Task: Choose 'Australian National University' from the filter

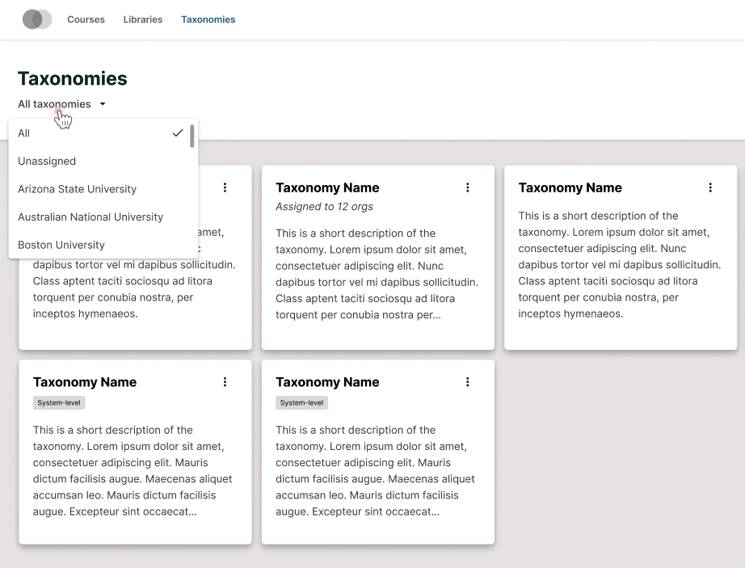Action: [90, 217]
